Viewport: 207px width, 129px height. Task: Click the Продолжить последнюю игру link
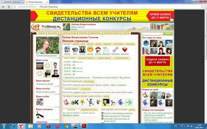click(x=77, y=77)
